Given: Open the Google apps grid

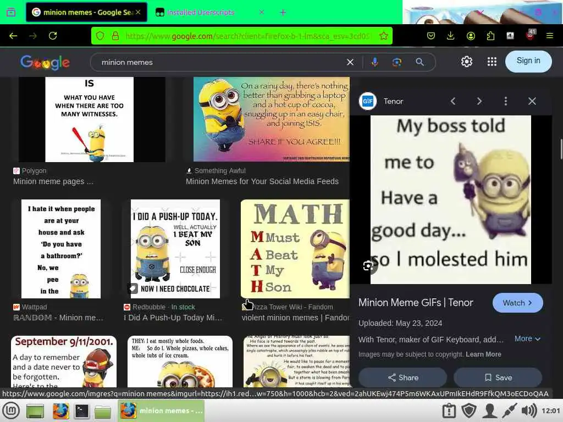Looking at the screenshot, I should pos(492,62).
